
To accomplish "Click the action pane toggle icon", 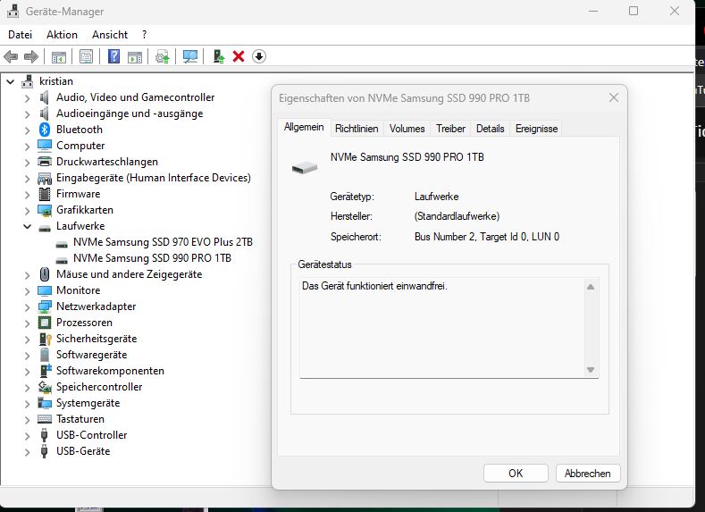I will pyautogui.click(x=135, y=56).
